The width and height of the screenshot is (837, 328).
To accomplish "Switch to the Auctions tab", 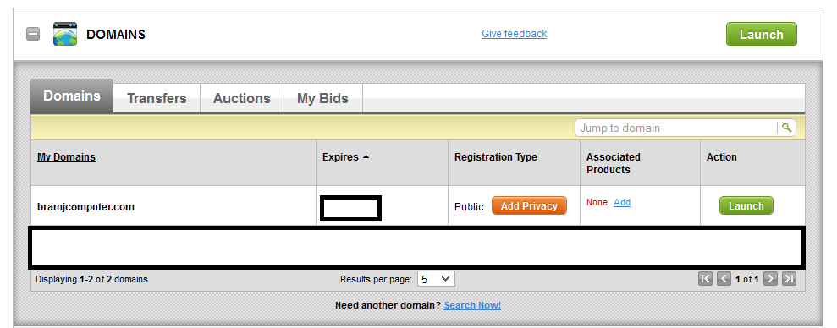I will [x=242, y=98].
